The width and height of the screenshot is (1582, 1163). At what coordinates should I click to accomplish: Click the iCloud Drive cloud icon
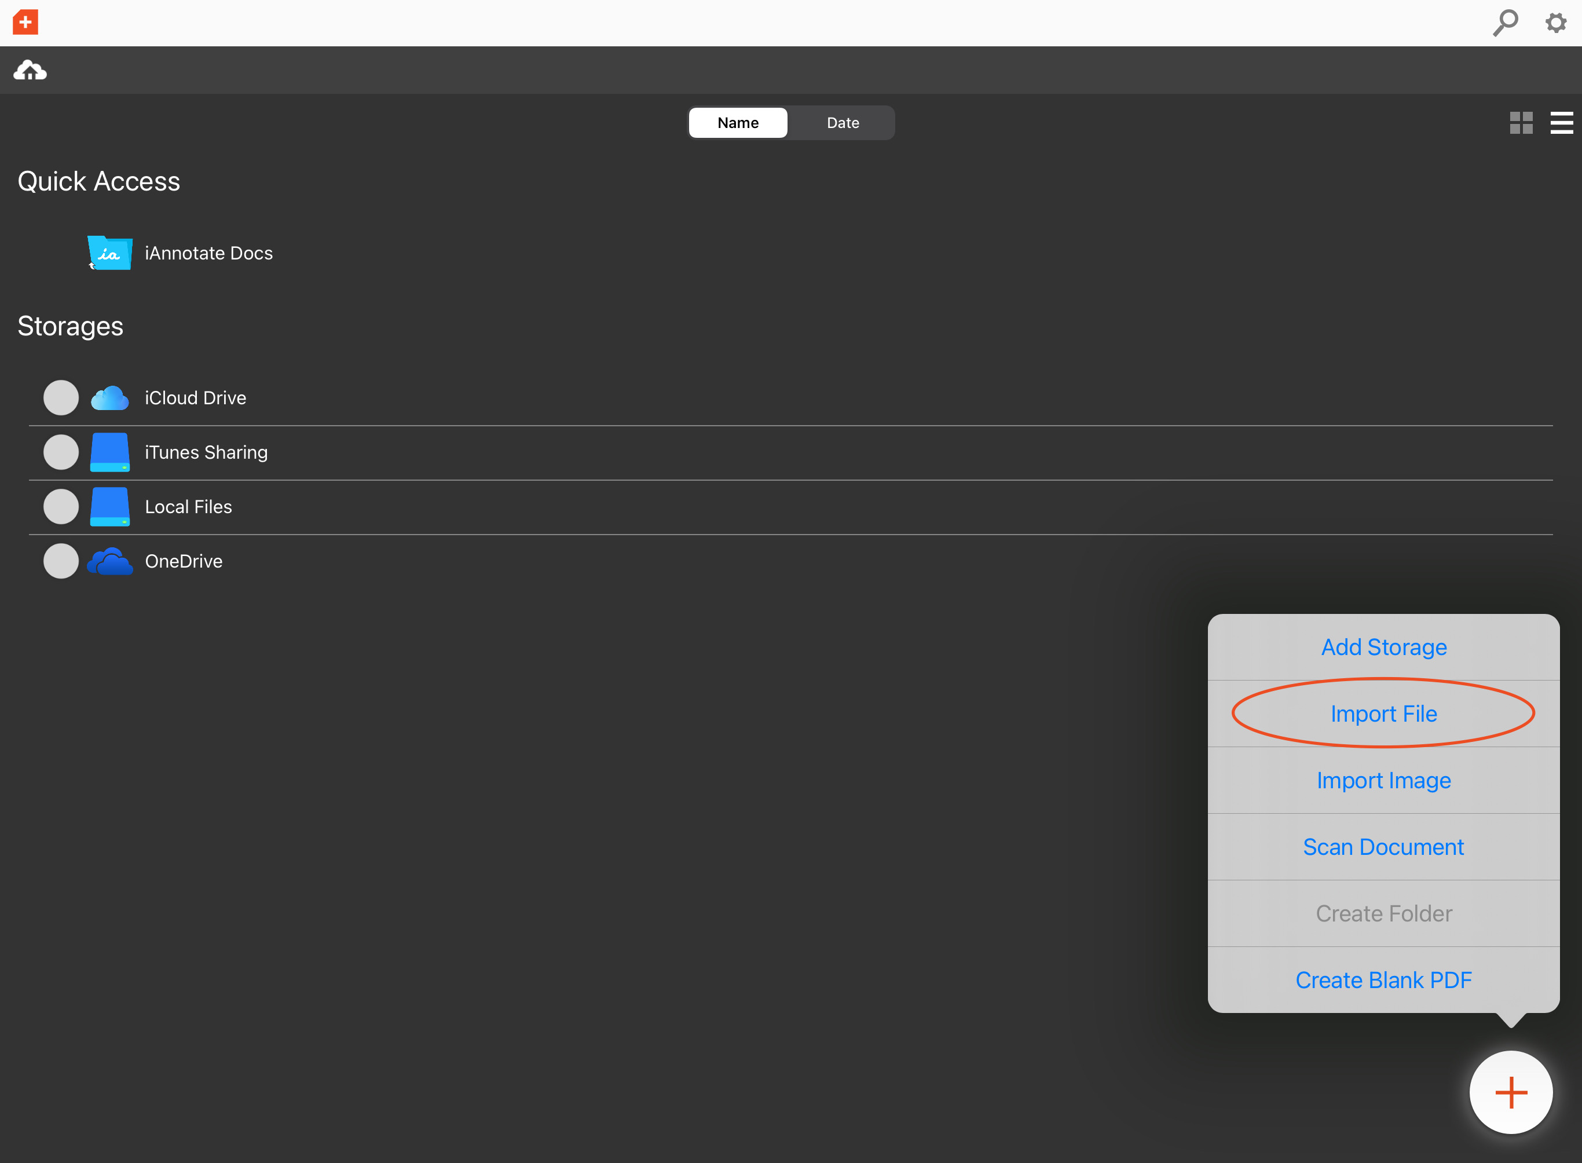pyautogui.click(x=110, y=398)
